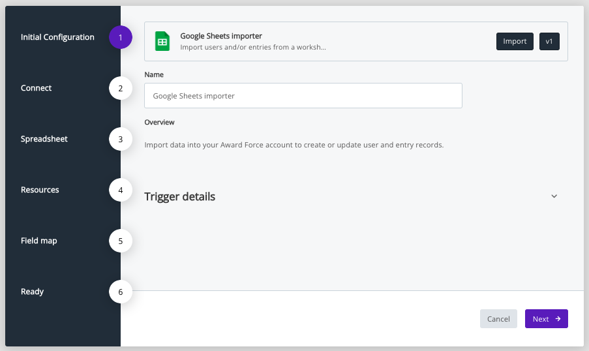Go to the Connect step label
Screen dimensions: 589x351
[x=36, y=88]
